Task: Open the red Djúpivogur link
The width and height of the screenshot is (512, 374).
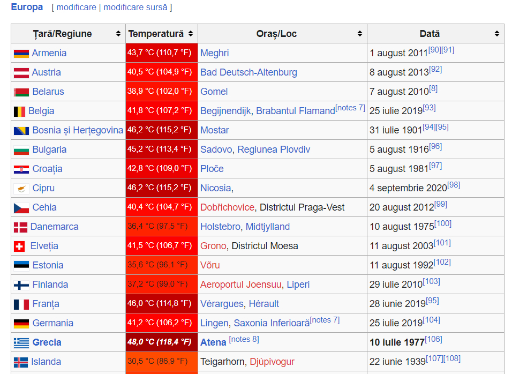Action: pos(272,362)
